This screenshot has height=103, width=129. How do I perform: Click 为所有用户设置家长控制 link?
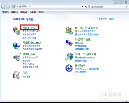[x=88, y=35]
